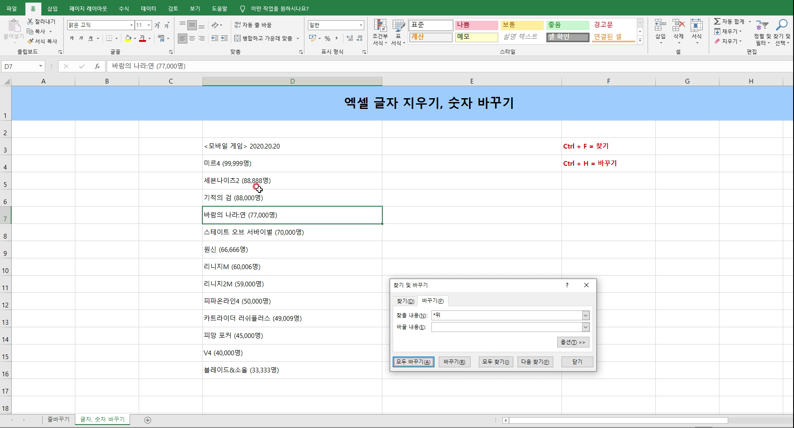
Task: Toggle center text alignment
Action: point(192,38)
